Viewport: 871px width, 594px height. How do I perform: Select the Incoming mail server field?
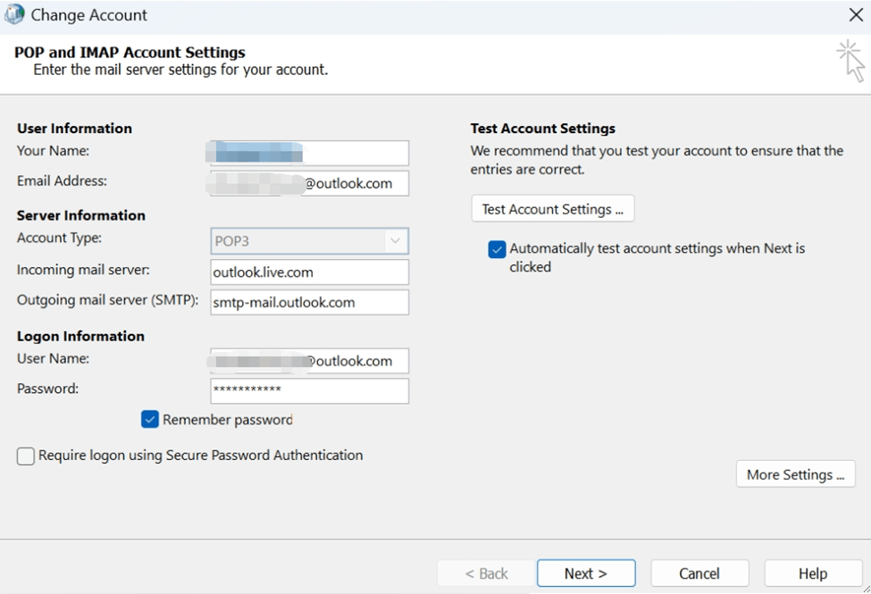click(x=309, y=272)
